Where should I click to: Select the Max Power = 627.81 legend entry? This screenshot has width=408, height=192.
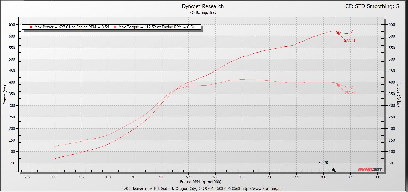click(x=72, y=27)
